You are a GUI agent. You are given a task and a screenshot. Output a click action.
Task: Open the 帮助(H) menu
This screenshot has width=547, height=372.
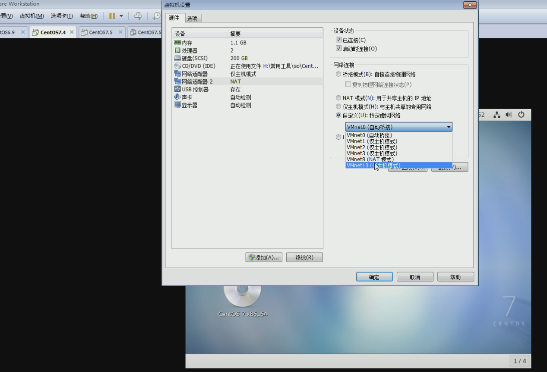tap(89, 16)
